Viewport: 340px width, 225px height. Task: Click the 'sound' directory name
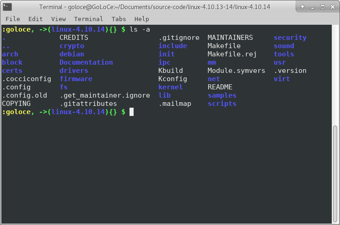[x=284, y=46]
